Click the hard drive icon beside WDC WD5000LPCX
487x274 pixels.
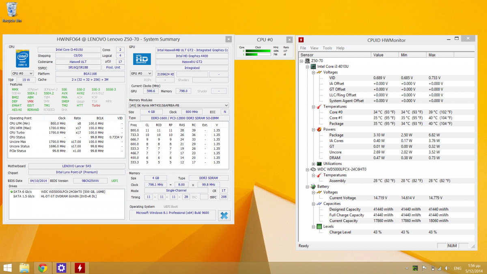coord(313,169)
